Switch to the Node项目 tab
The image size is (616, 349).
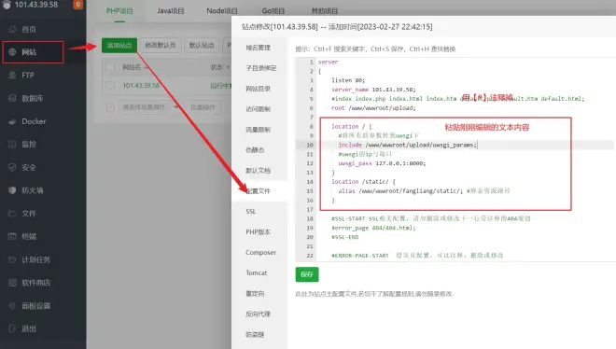[x=222, y=11]
